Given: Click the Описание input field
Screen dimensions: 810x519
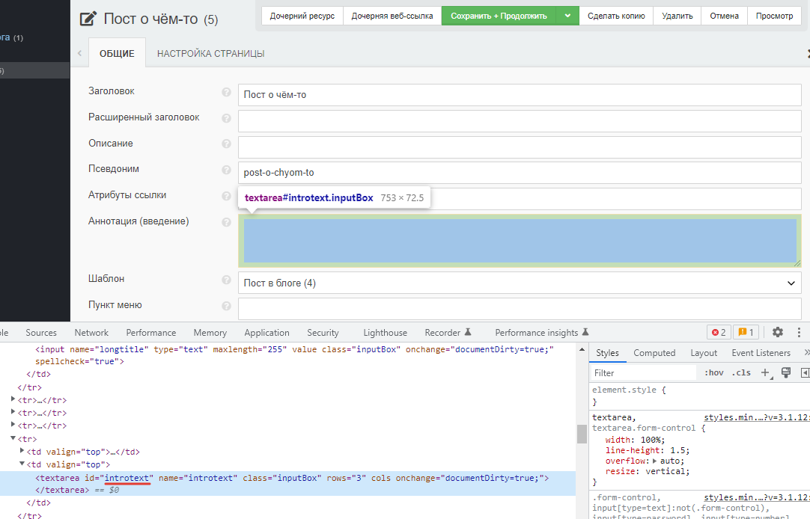Looking at the screenshot, I should click(520, 147).
